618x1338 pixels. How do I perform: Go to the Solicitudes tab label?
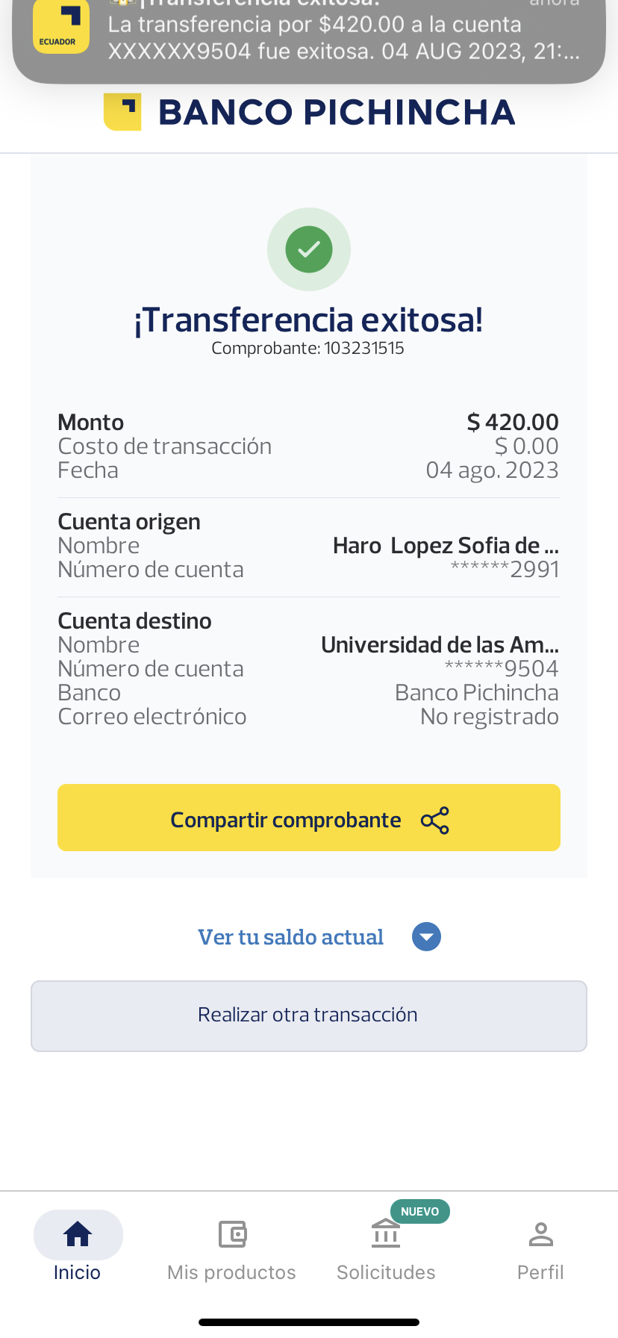pos(386,1272)
